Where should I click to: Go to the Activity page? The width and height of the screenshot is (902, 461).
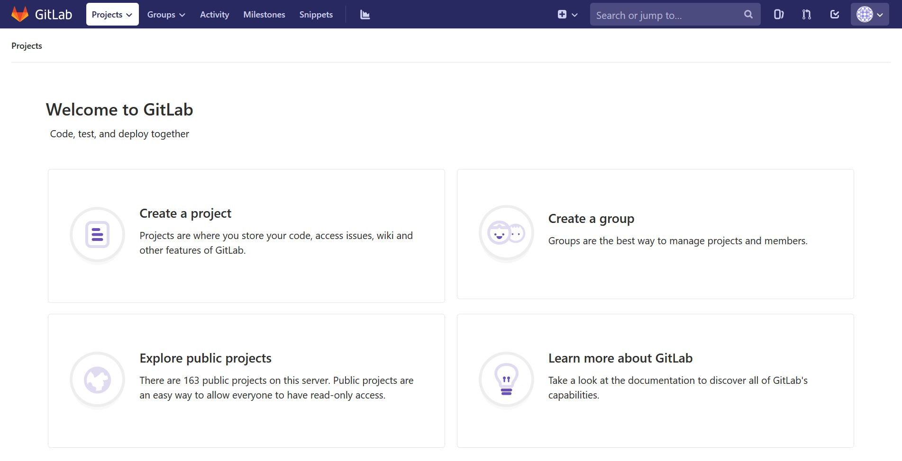click(x=214, y=15)
